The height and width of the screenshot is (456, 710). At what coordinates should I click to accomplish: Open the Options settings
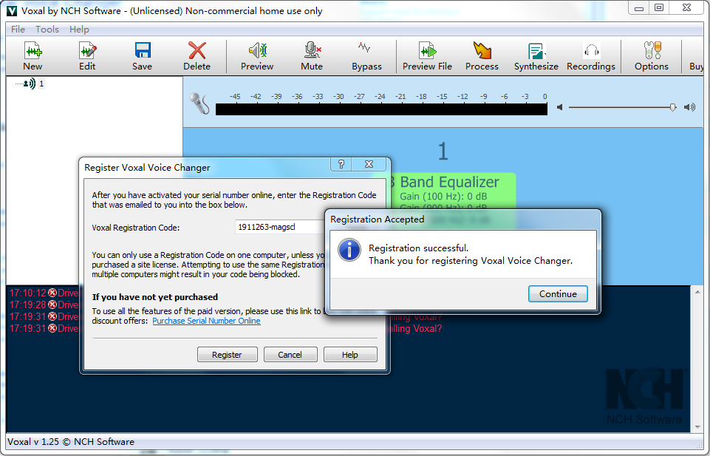point(651,56)
